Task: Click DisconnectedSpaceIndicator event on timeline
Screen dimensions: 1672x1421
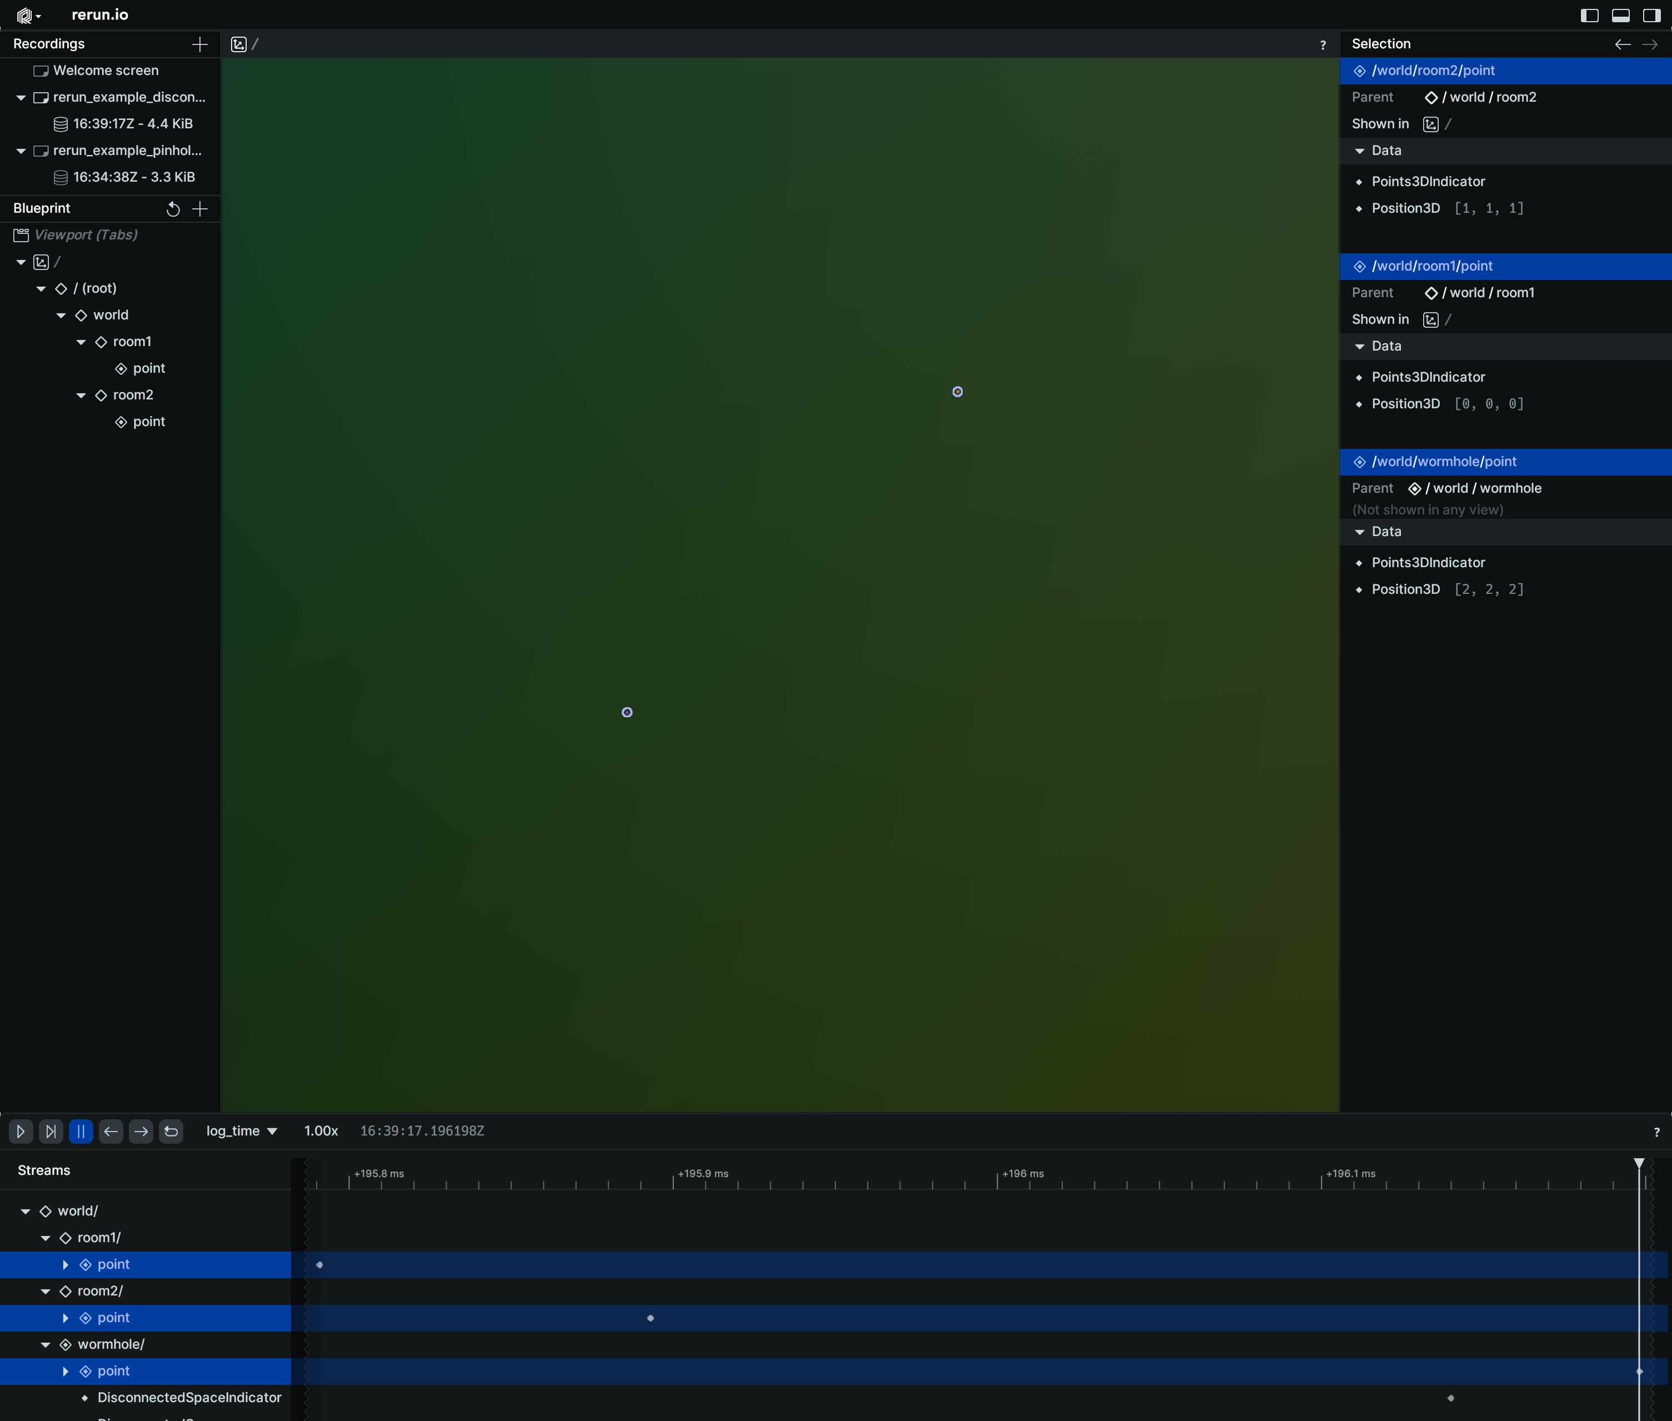Action: point(1450,1398)
